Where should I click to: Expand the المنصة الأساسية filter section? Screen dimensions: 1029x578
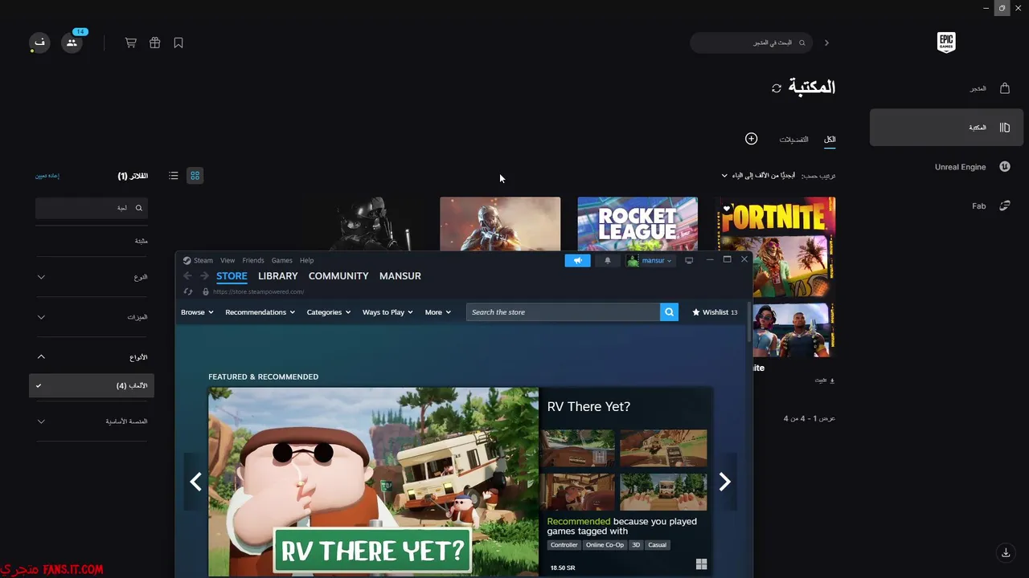[x=92, y=421]
